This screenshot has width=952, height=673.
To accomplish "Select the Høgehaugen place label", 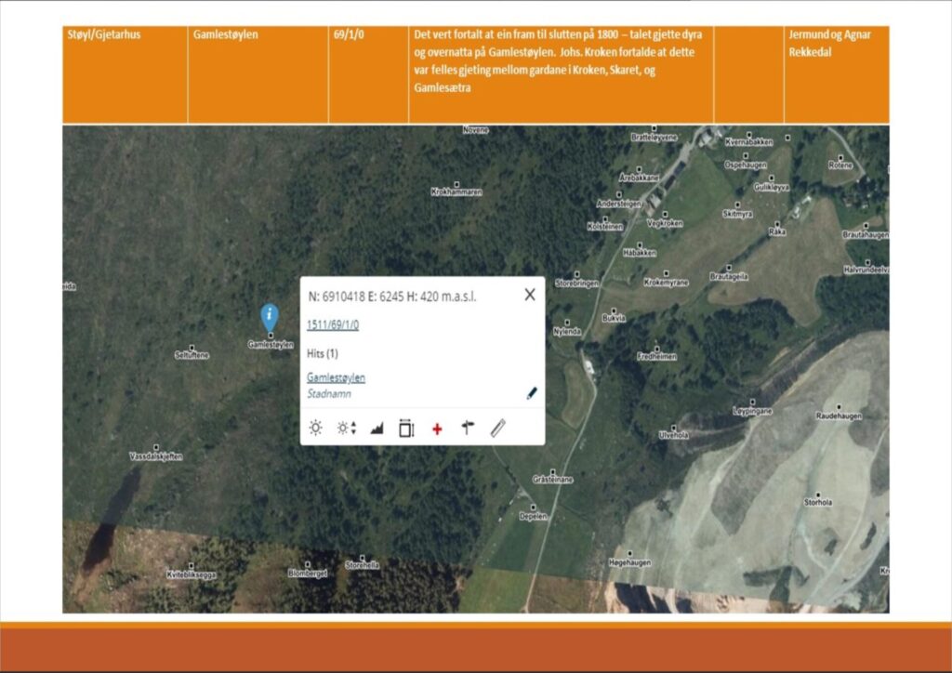I will [629, 562].
